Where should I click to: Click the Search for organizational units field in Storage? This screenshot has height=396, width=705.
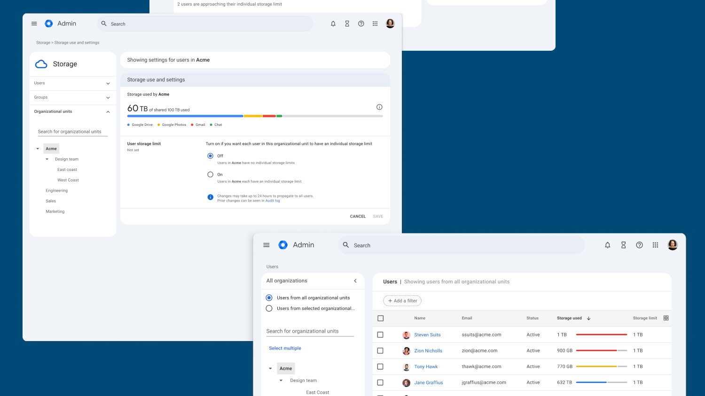(x=72, y=132)
